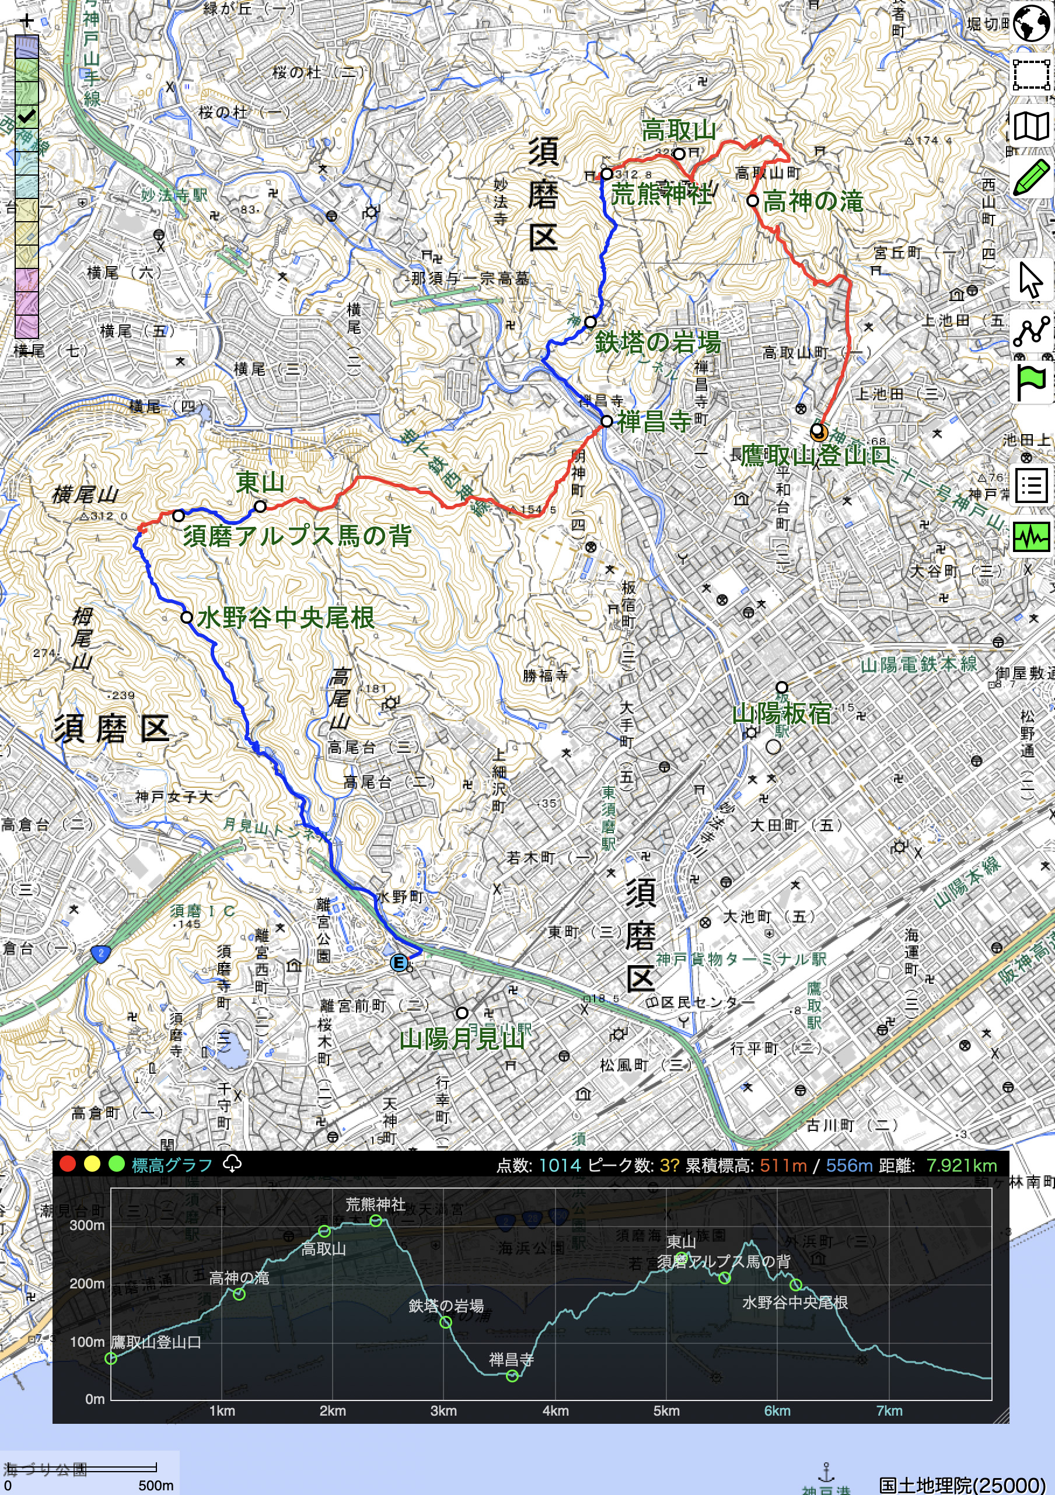Expand layers with the plus sign
This screenshot has height=1495, width=1055.
tap(27, 21)
